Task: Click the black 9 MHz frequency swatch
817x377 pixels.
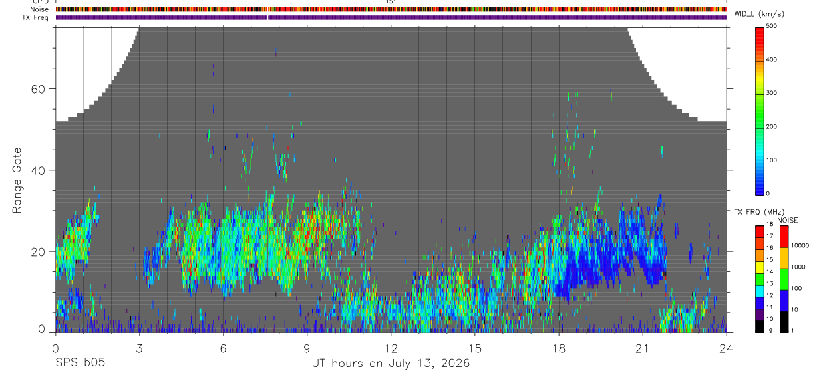Action: [x=760, y=326]
